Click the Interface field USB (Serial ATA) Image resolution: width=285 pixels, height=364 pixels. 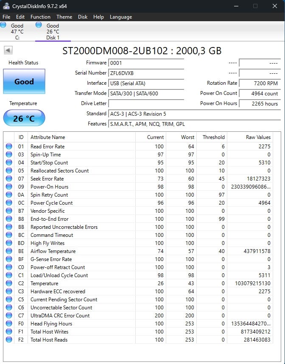146,83
